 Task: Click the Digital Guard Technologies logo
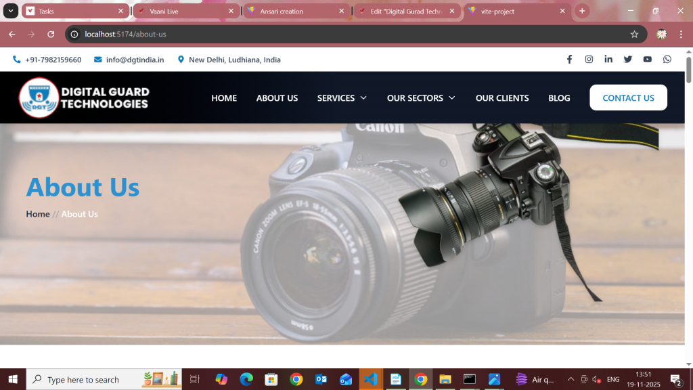click(x=84, y=97)
